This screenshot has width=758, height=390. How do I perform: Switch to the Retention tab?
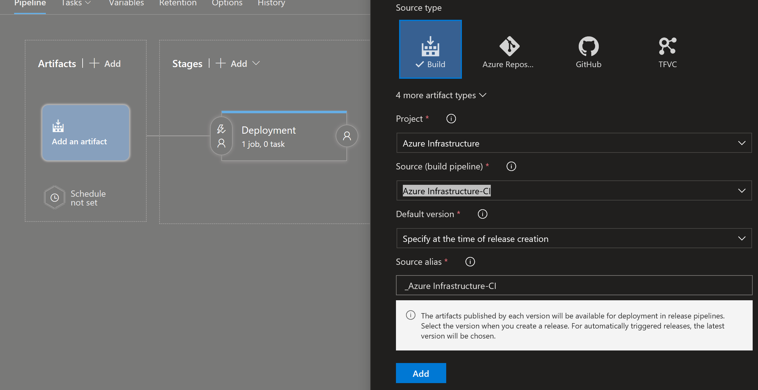coord(178,3)
